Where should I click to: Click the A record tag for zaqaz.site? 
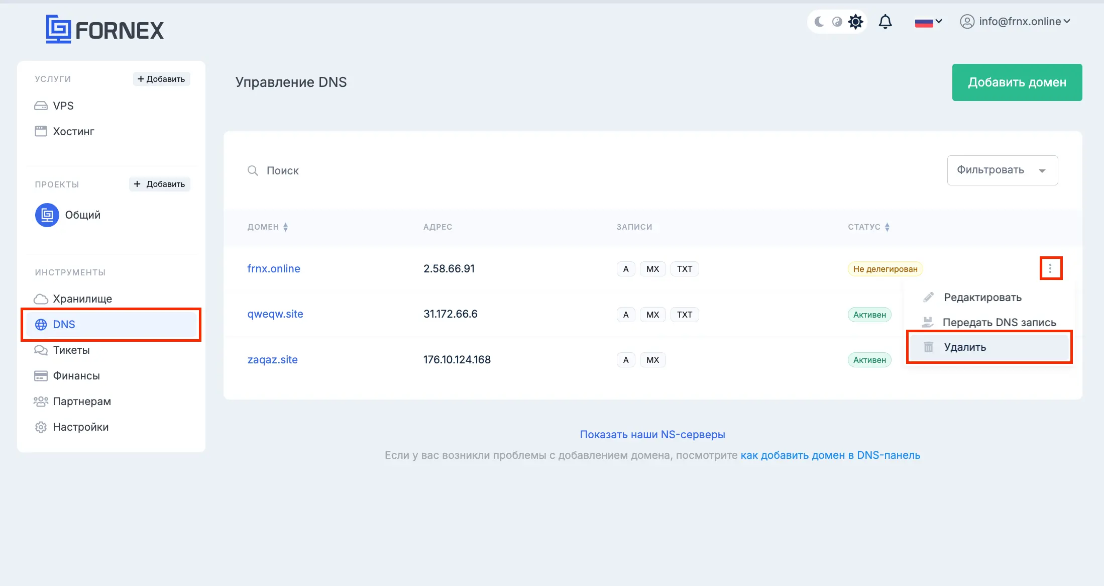(x=626, y=360)
